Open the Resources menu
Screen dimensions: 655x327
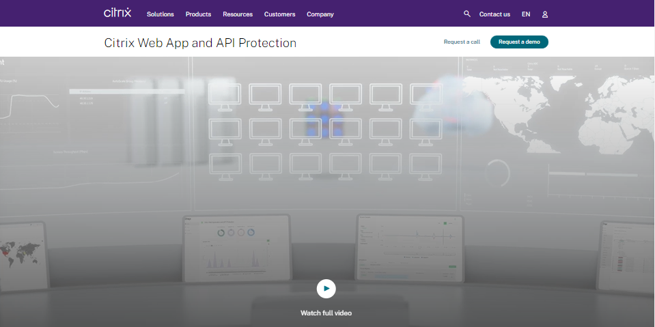238,14
